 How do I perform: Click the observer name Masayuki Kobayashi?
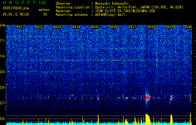coord(112,3)
